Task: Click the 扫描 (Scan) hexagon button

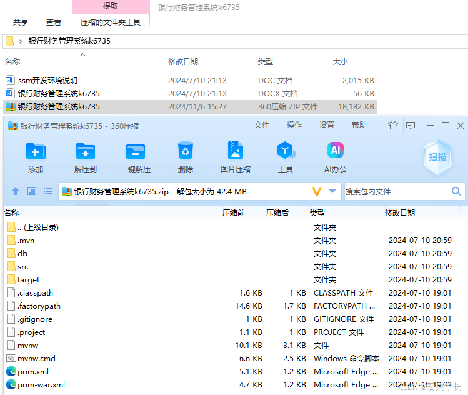Action: 437,157
